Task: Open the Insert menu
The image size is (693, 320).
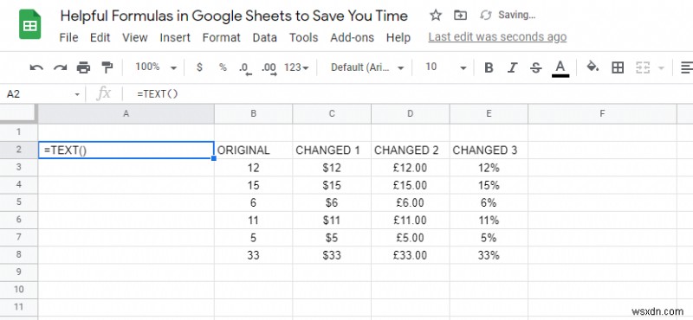Action: [x=175, y=37]
